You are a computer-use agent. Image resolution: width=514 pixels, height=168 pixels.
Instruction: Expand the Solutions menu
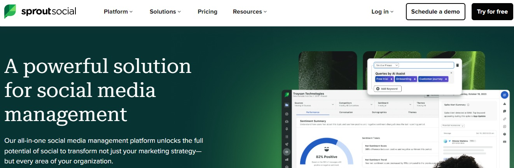click(165, 12)
